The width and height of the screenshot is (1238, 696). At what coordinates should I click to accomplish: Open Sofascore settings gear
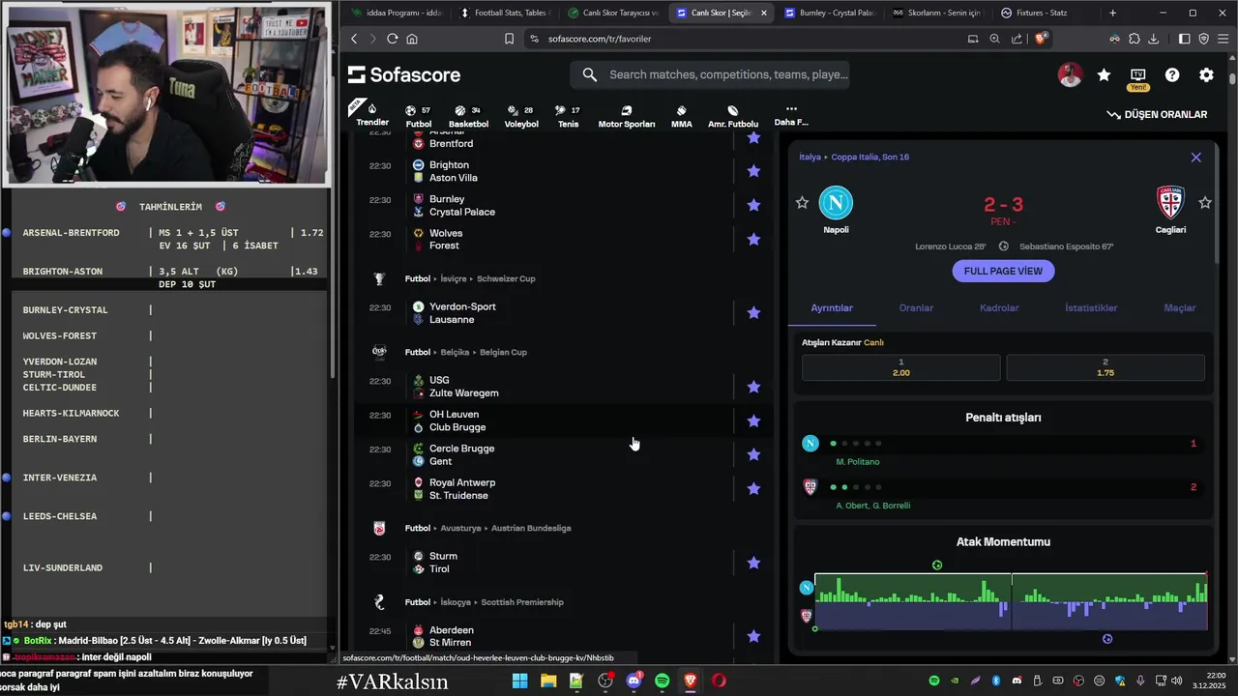pyautogui.click(x=1206, y=74)
